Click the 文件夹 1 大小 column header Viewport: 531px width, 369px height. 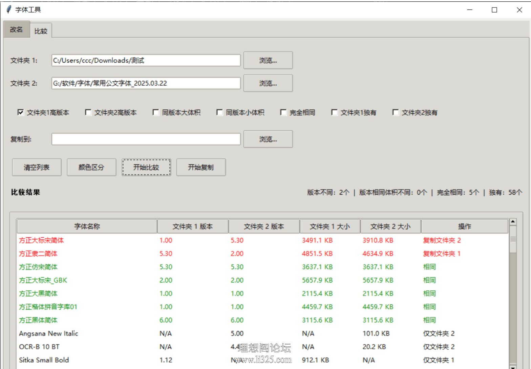click(330, 226)
